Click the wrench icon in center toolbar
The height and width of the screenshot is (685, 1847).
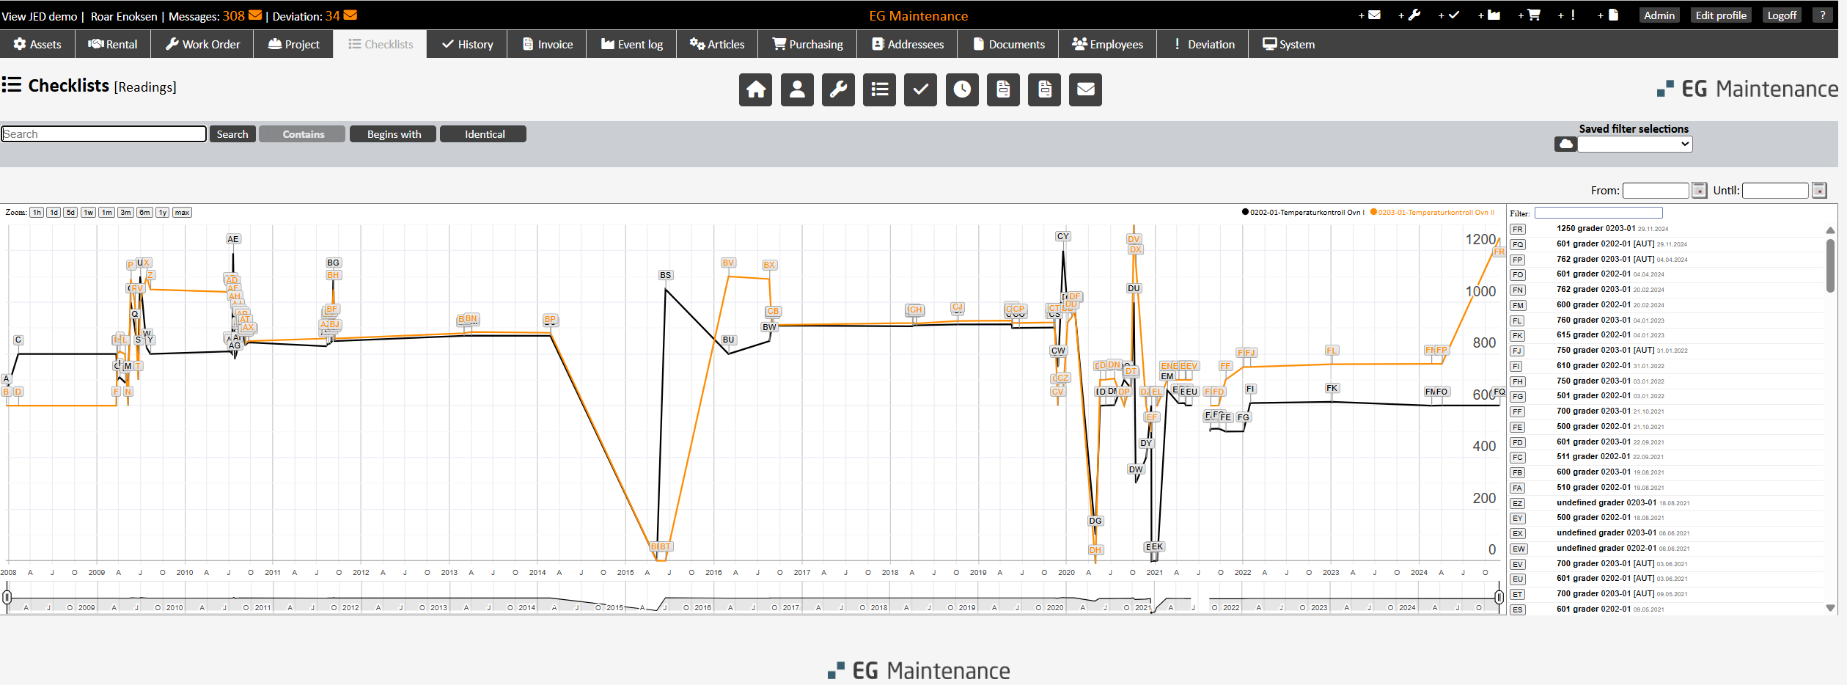(838, 89)
